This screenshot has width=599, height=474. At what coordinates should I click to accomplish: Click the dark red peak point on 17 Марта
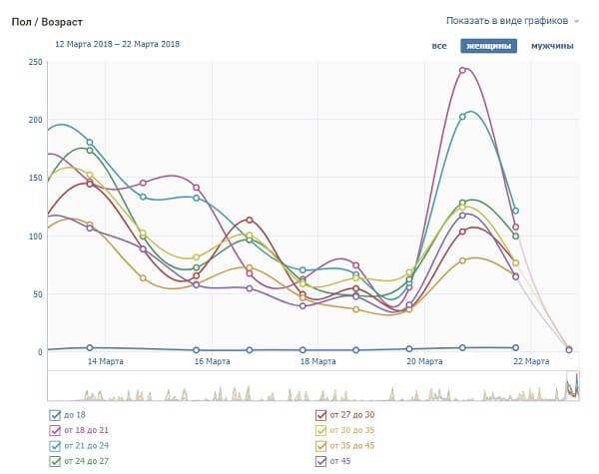coord(250,220)
